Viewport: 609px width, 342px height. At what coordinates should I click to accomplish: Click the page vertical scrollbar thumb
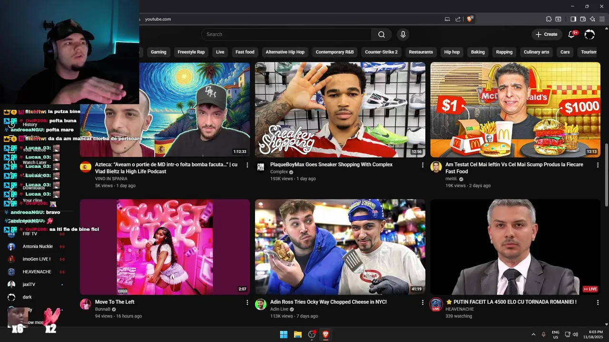[606, 175]
